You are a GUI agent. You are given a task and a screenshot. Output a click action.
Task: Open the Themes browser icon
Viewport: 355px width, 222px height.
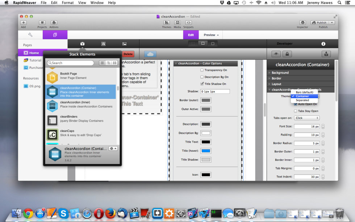[167, 22]
